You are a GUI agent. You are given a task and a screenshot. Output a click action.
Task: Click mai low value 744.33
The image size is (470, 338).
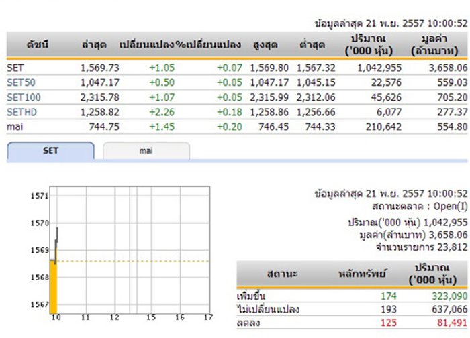(x=320, y=127)
